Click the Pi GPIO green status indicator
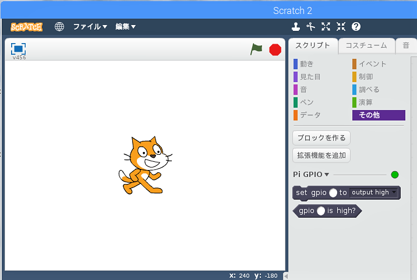The height and width of the screenshot is (280, 417). (x=395, y=175)
